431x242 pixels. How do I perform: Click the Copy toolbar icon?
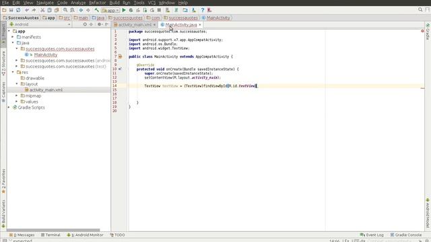49,10
